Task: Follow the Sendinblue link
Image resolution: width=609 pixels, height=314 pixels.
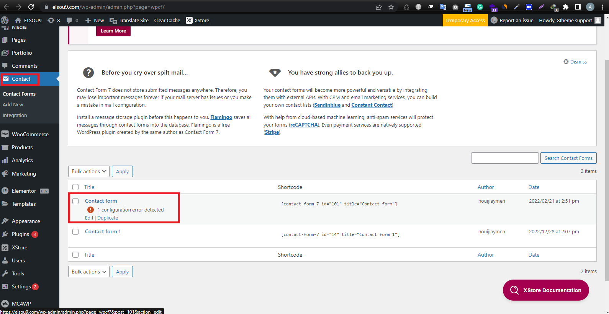Action: click(x=327, y=105)
